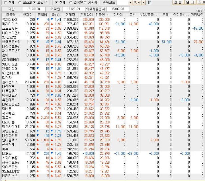205x181 pixels.
Task: Select the 국제디와이 stock row name
Action: coord(10,20)
